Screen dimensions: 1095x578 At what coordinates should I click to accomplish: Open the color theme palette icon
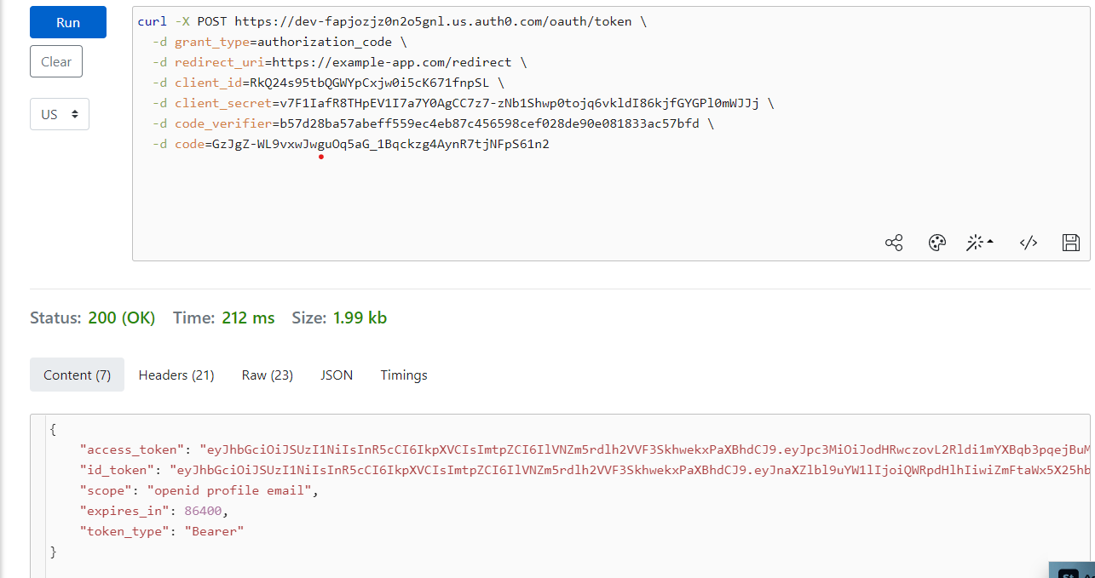coord(937,243)
